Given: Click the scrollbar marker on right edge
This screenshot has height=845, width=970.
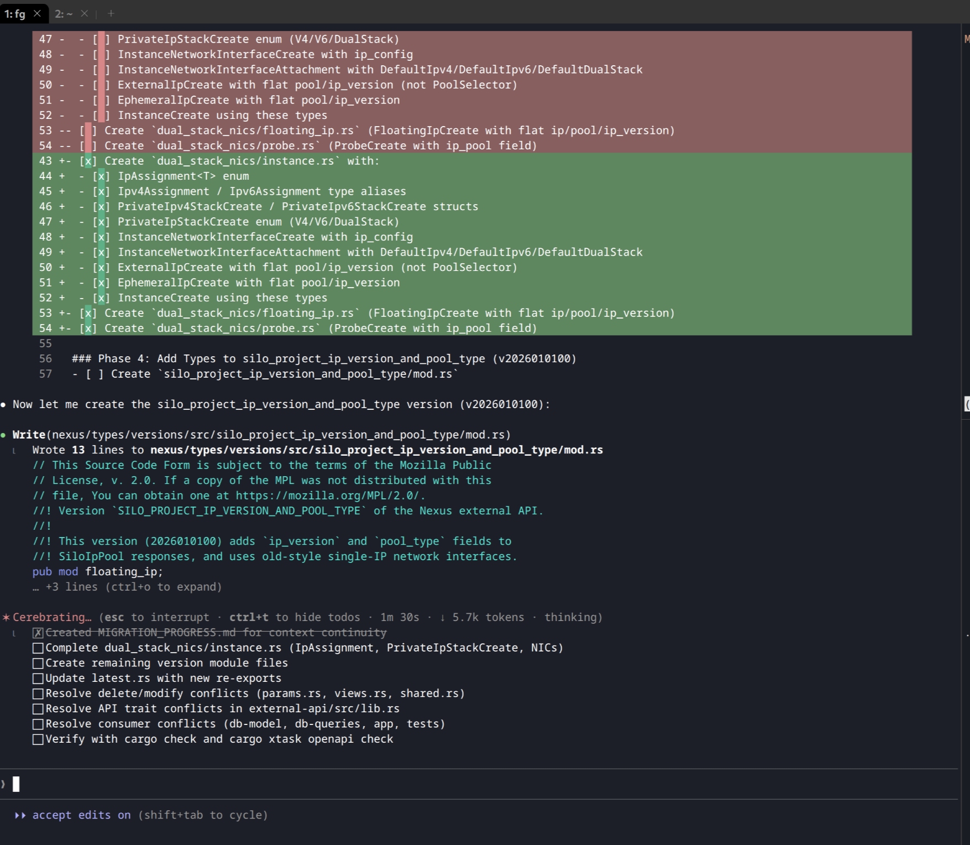Looking at the screenshot, I should (967, 404).
